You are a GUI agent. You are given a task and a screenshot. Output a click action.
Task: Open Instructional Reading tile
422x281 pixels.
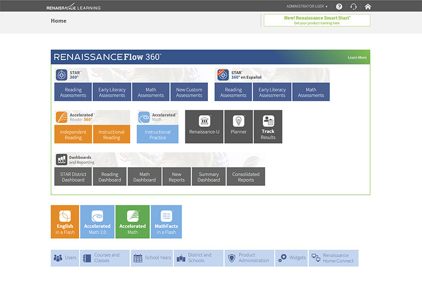[112, 134]
